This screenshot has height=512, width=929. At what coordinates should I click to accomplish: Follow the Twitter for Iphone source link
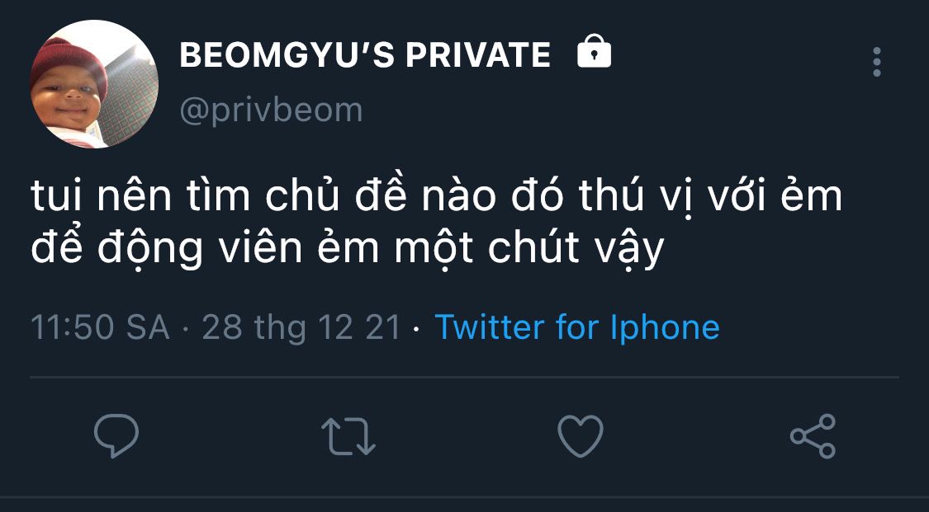click(577, 327)
